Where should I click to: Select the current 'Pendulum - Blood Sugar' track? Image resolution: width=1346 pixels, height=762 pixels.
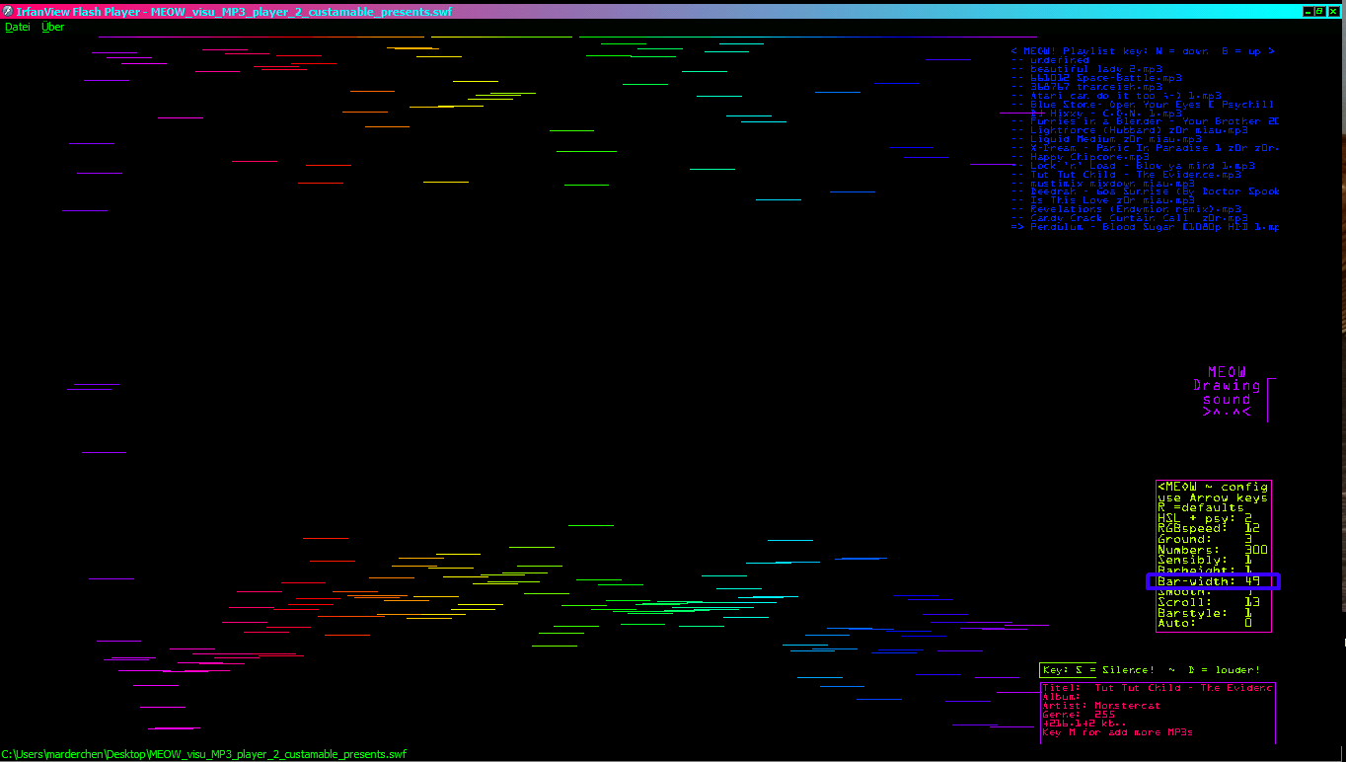point(1145,227)
